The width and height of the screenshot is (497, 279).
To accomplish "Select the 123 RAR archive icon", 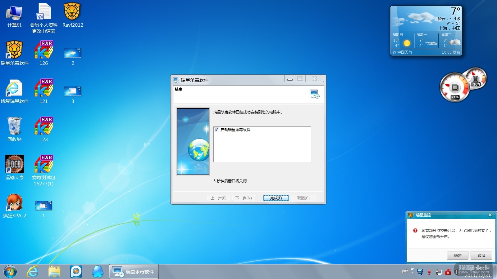I will (43, 130).
